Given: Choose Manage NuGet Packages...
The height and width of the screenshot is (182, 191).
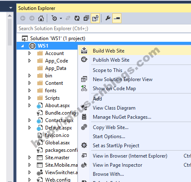Looking at the screenshot, I should point(135,117).
